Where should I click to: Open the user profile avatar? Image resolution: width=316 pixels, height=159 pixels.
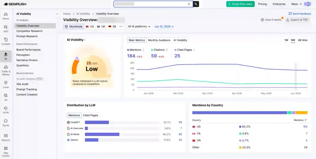[308, 4]
